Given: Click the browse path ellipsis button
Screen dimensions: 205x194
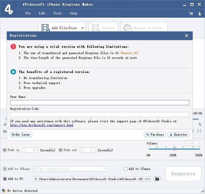Looking at the screenshot, I should 147,179.
